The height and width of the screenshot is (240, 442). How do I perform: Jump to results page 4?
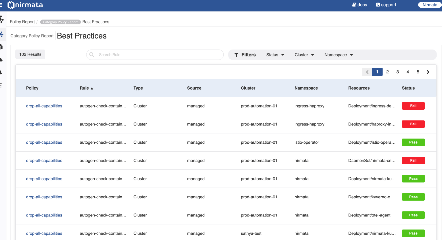408,72
